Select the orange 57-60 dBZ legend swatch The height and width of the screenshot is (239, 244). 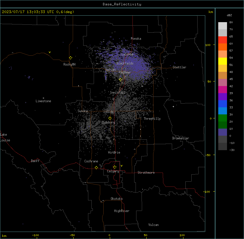[222, 47]
